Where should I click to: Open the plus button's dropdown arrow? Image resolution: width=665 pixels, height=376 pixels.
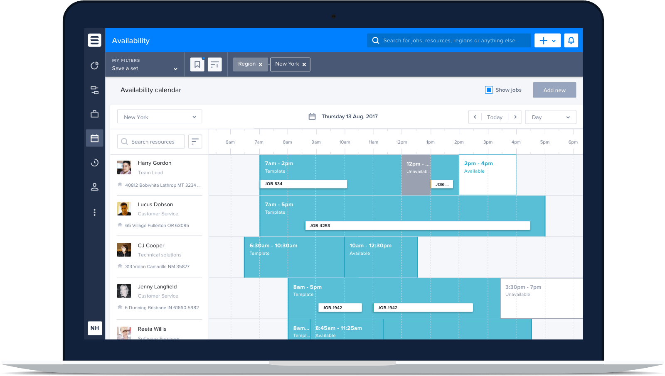click(553, 40)
